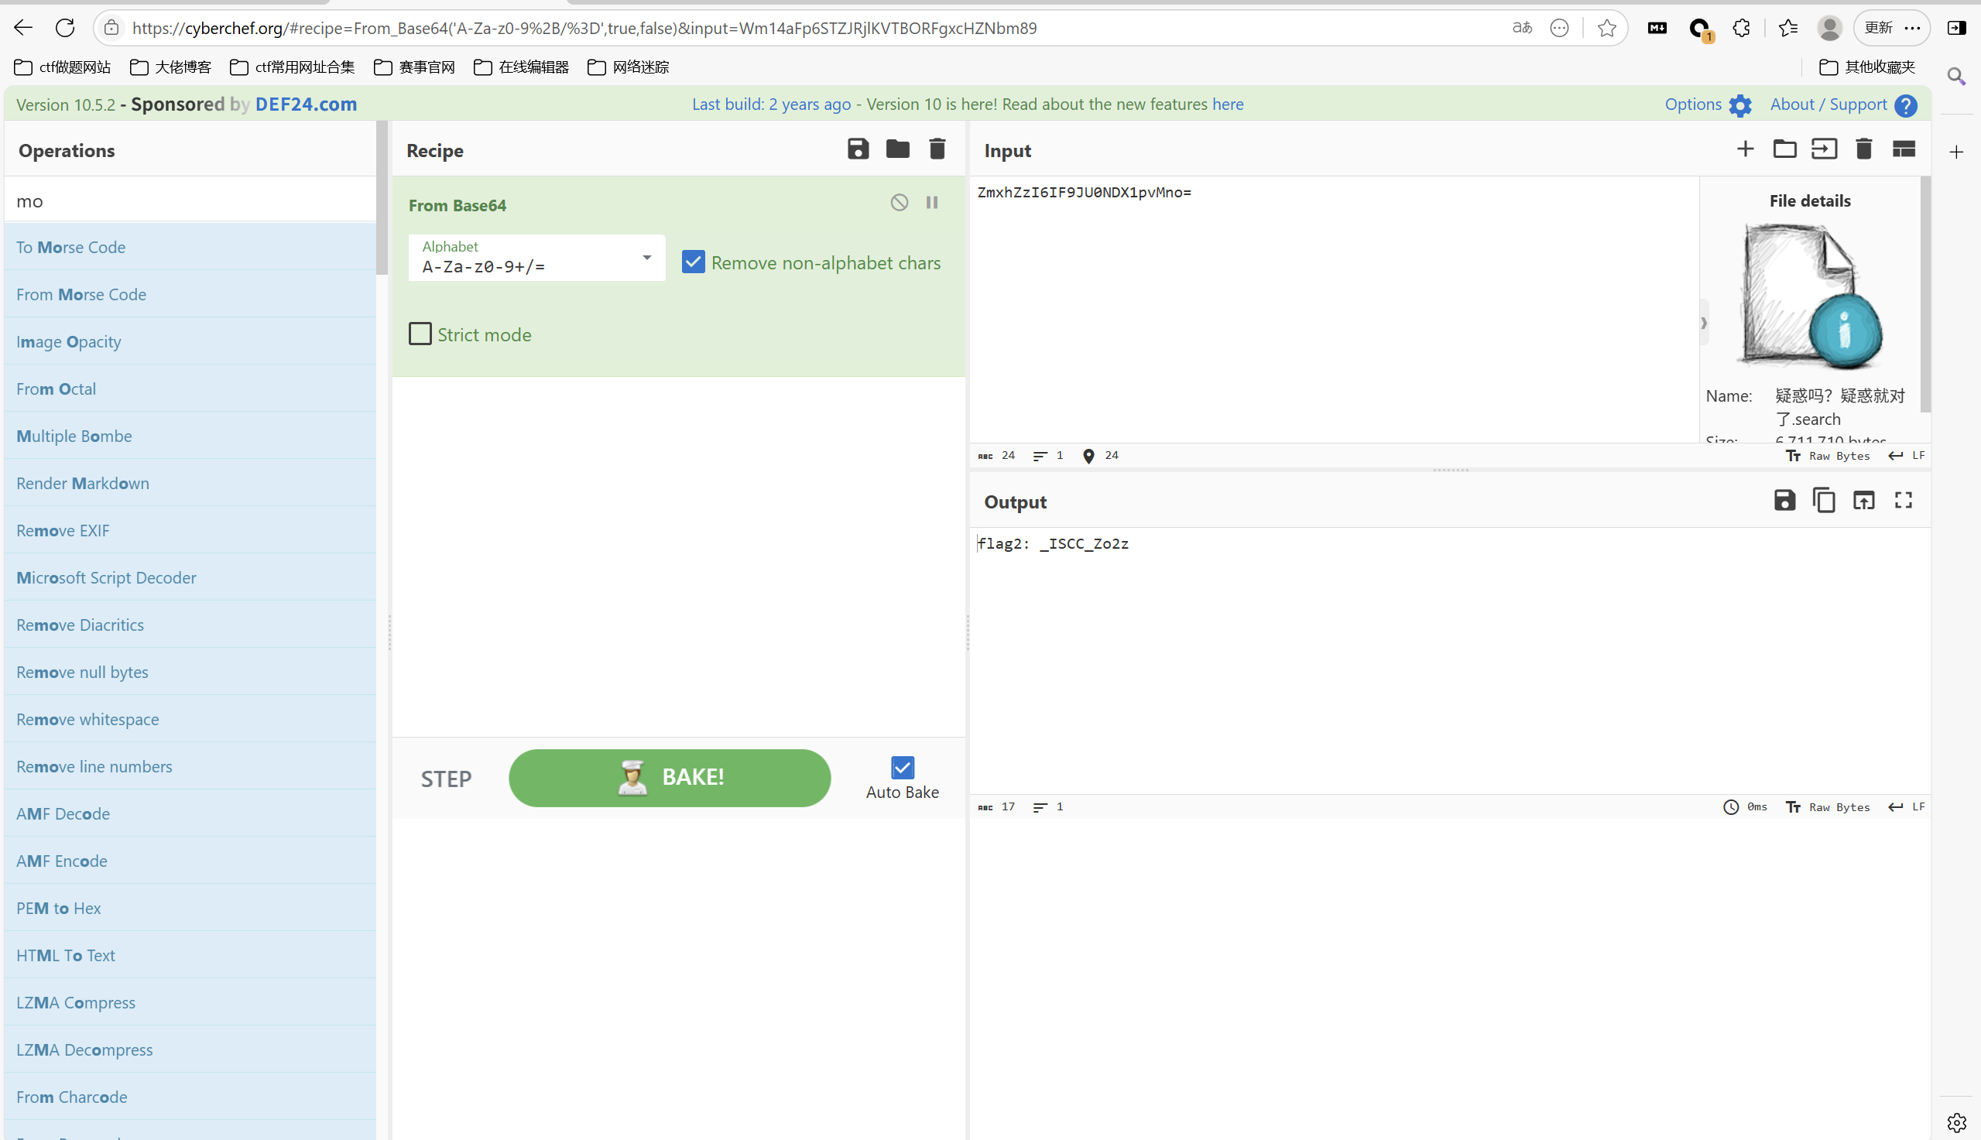Focus the Operations search field
This screenshot has height=1140, width=1981.
[190, 200]
